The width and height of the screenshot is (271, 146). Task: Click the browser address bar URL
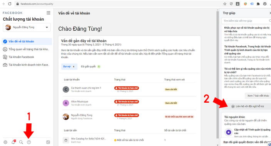pyautogui.click(x=37, y=4)
